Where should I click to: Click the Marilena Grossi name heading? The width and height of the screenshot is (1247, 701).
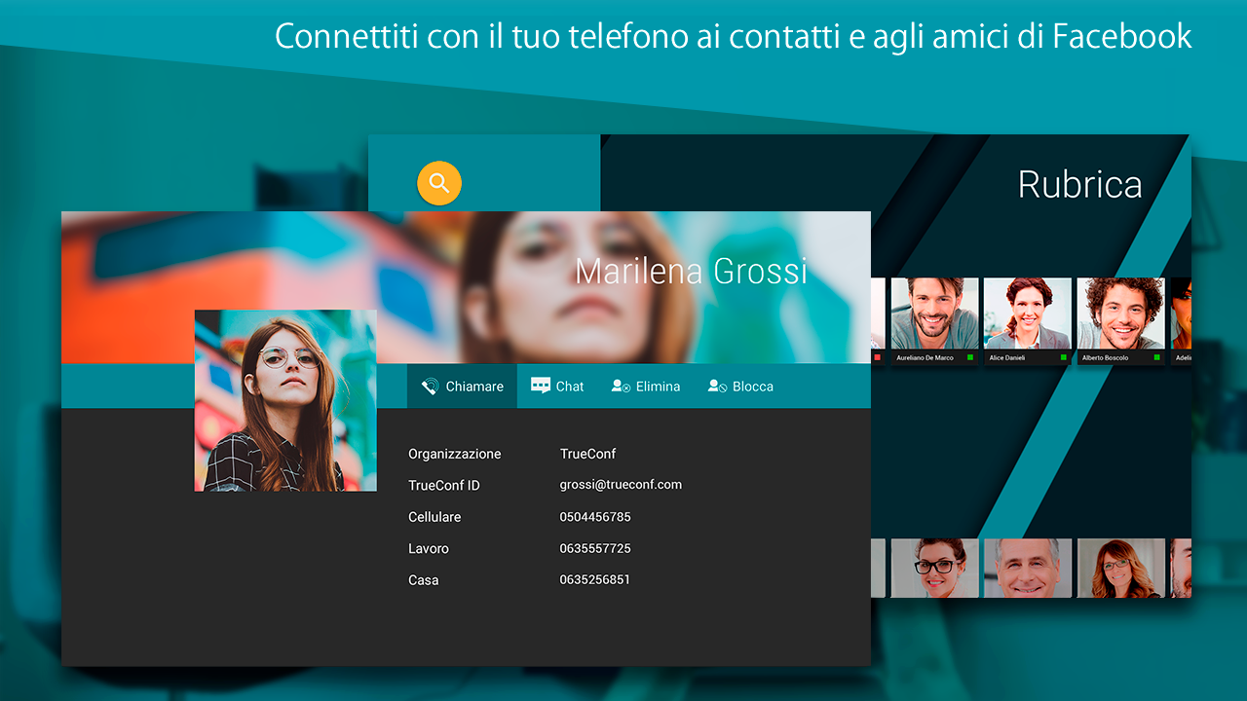point(692,272)
